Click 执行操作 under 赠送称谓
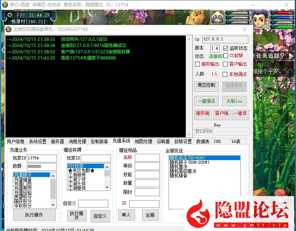 pos(77,216)
